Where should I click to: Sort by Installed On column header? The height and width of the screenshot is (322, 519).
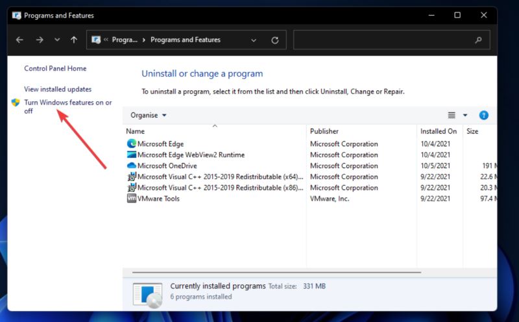439,131
